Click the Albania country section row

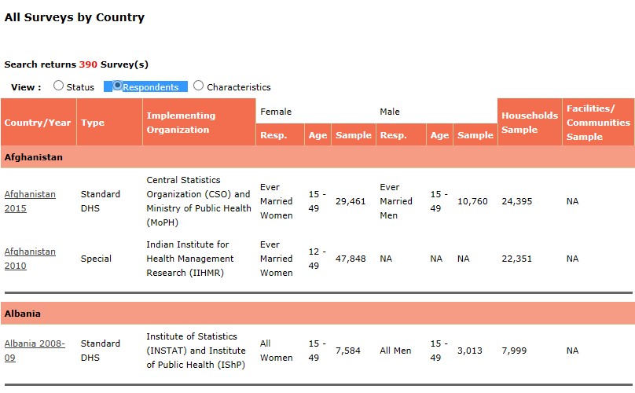point(317,314)
